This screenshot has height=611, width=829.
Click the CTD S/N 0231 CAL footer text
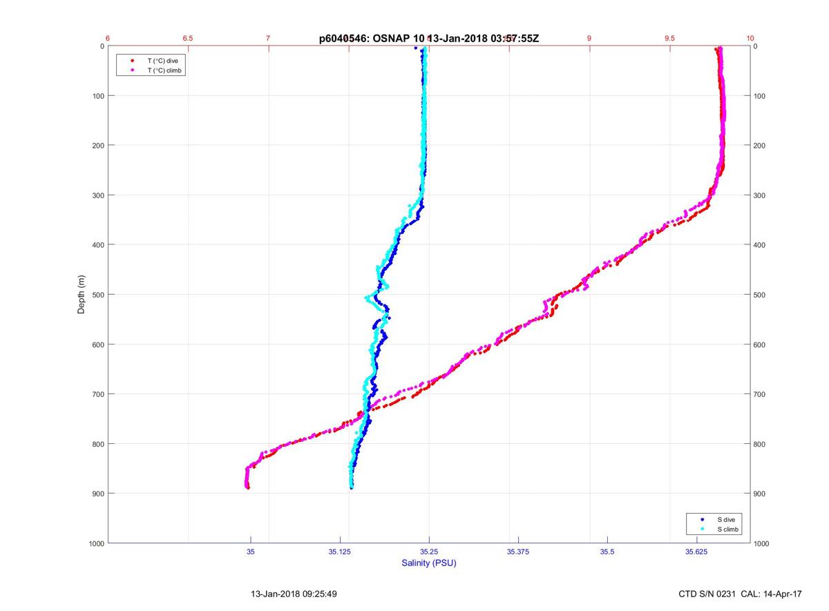[741, 594]
